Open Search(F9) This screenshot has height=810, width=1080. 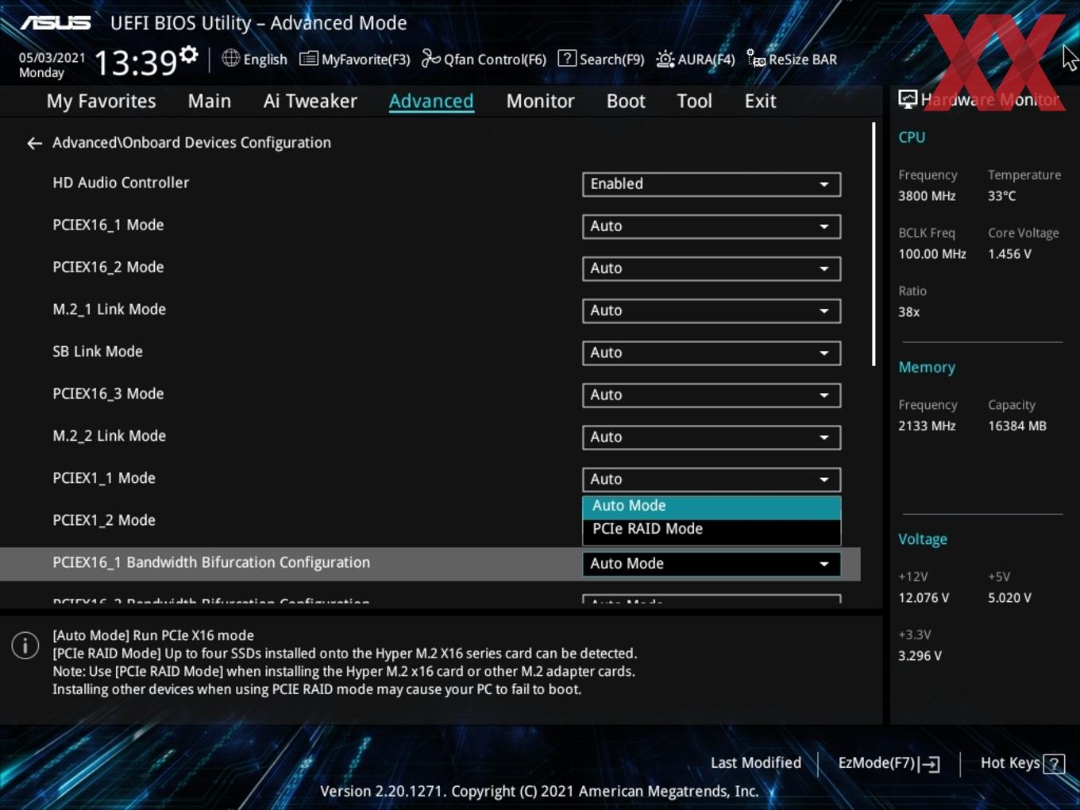pos(601,59)
